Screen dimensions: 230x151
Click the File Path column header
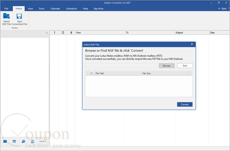(118, 73)
